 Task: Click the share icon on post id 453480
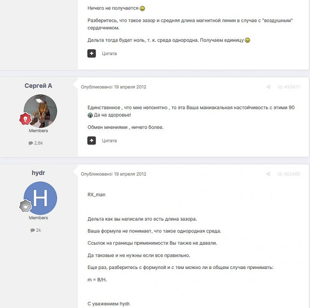coord(268,174)
